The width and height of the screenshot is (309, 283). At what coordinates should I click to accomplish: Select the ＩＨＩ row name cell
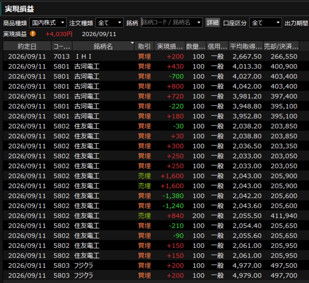point(84,56)
